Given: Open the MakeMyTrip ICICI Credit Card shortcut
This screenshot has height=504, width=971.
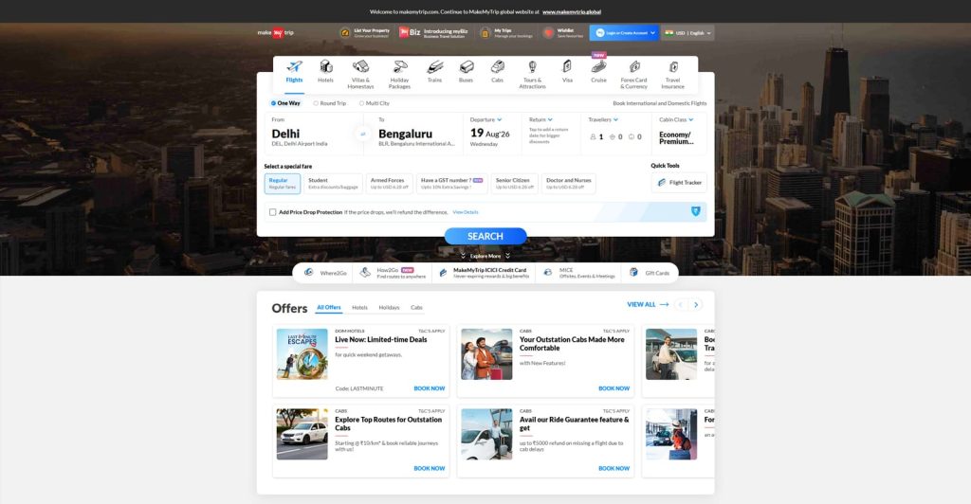Looking at the screenshot, I should (484, 273).
